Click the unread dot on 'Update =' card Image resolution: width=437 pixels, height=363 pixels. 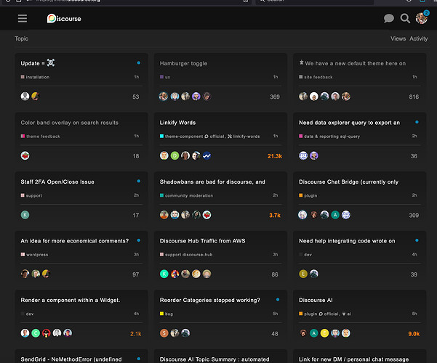(138, 63)
